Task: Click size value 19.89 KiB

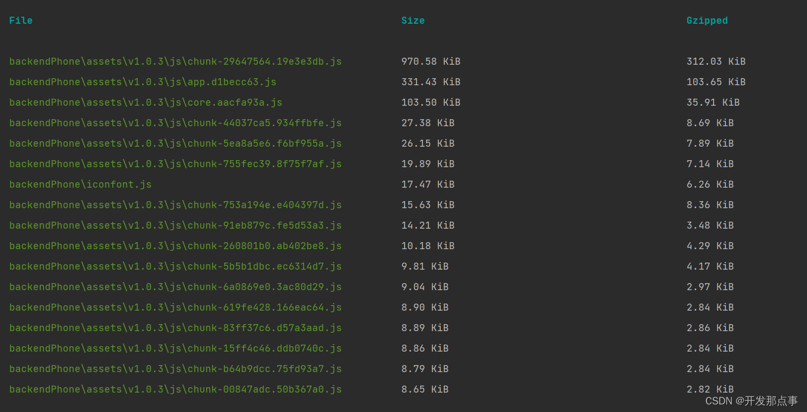Action: 428,164
